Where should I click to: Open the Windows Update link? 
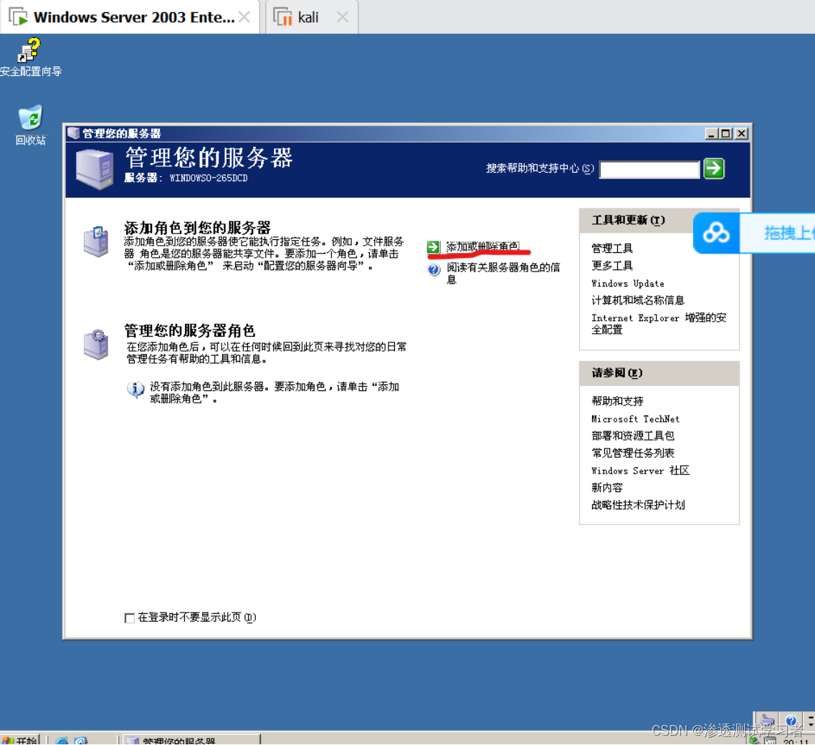[x=627, y=283]
